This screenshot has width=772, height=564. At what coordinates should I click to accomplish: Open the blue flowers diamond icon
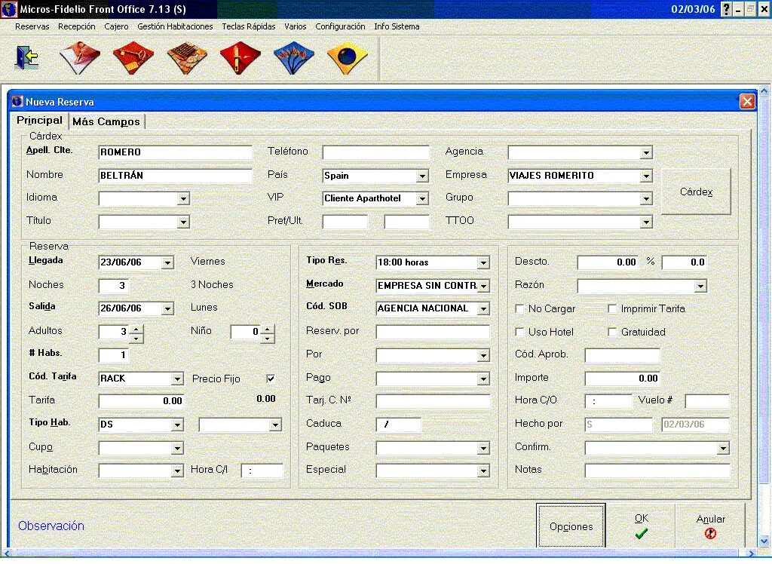tap(294, 57)
